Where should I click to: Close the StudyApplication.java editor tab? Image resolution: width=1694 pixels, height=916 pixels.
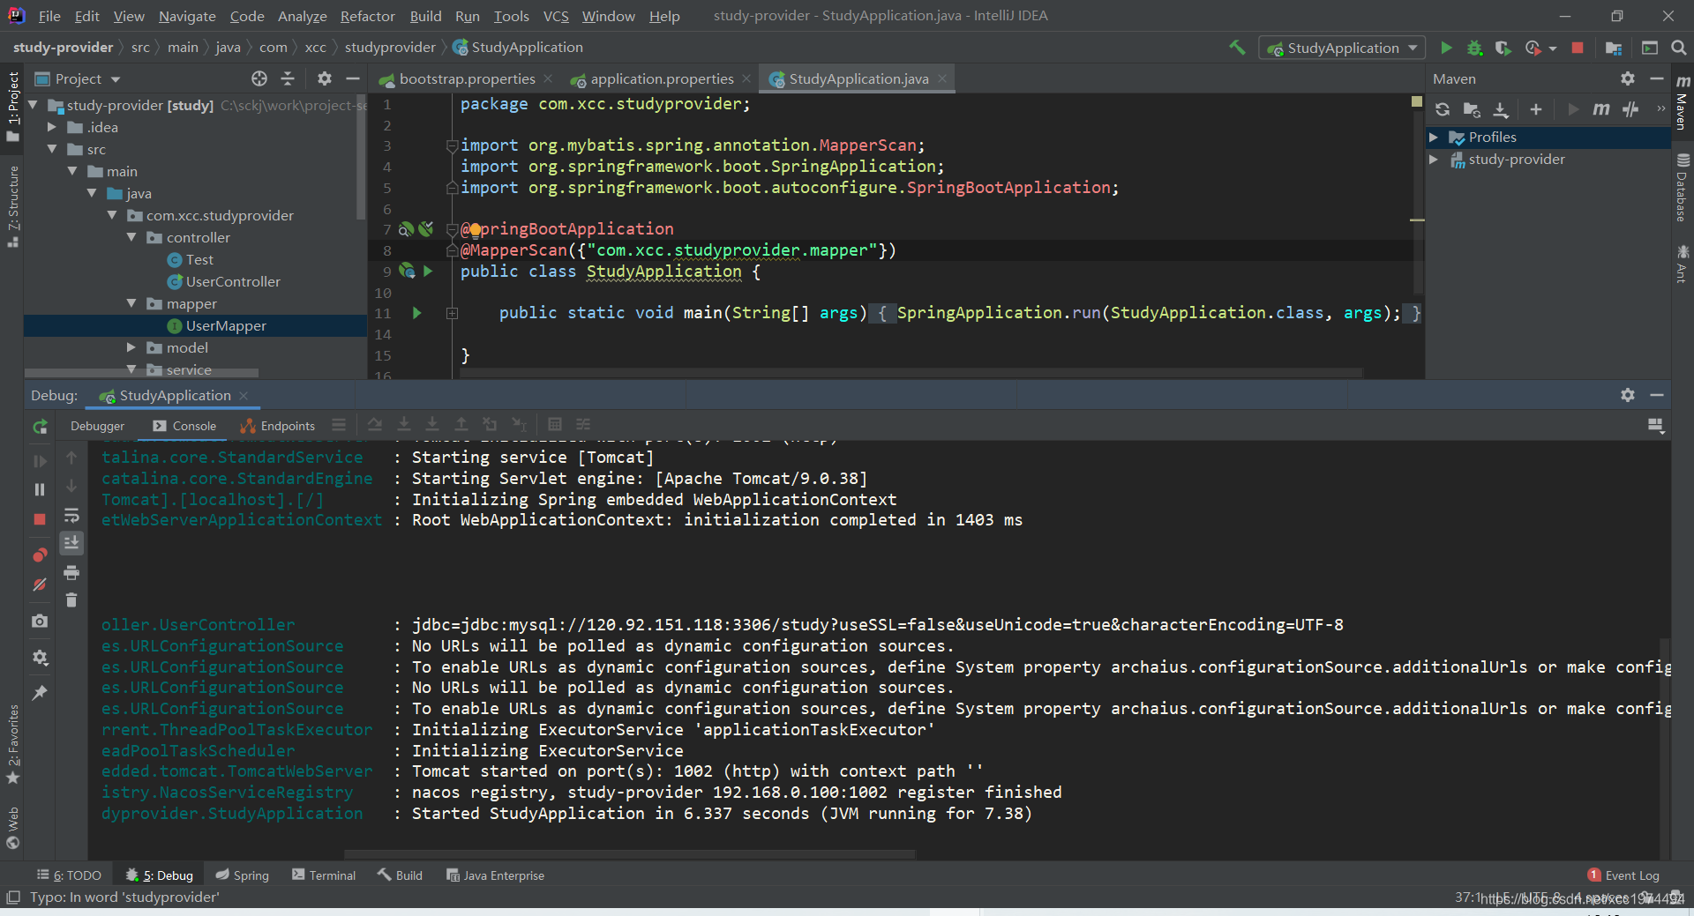(x=942, y=78)
